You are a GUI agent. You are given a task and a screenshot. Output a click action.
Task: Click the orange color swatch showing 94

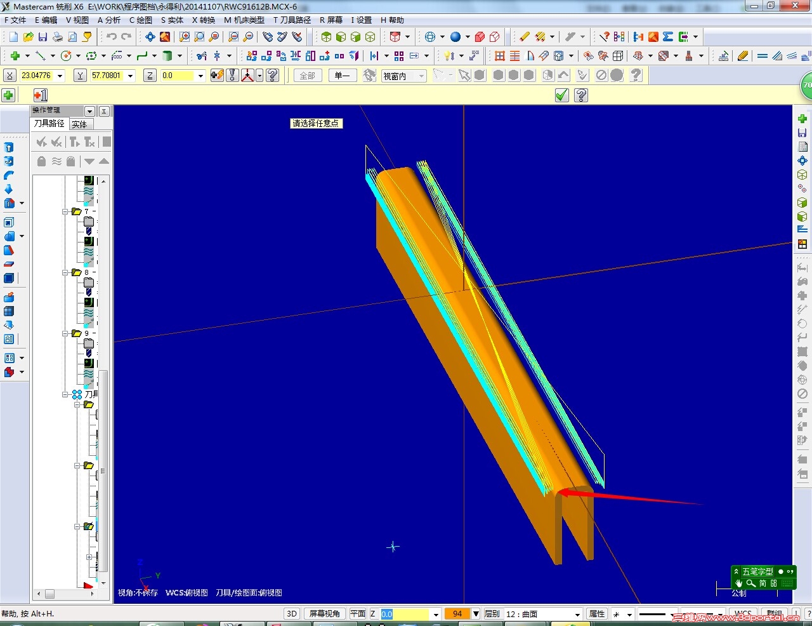[x=457, y=614]
